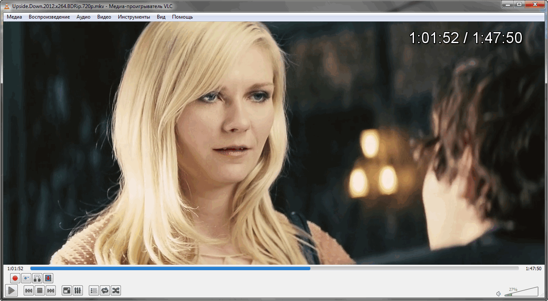The width and height of the screenshot is (548, 301).
Task: Toggle fullscreen video mode button
Action: pos(67,290)
